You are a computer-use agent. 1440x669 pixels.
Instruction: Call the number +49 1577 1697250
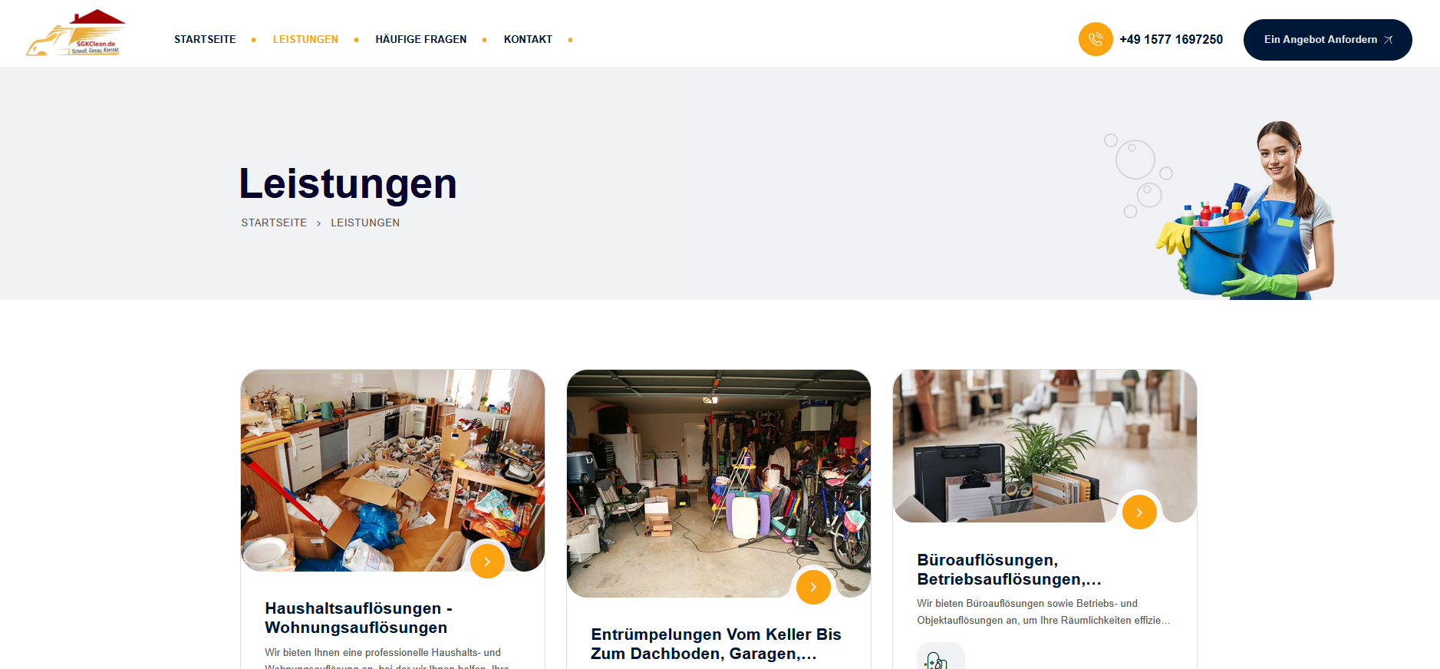click(x=1171, y=39)
